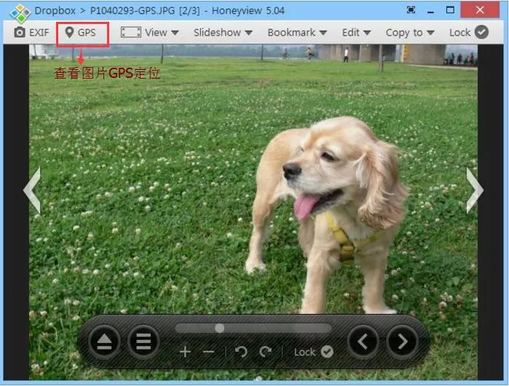
Task: Click the fullscreen icon in title bar
Action: [411, 10]
